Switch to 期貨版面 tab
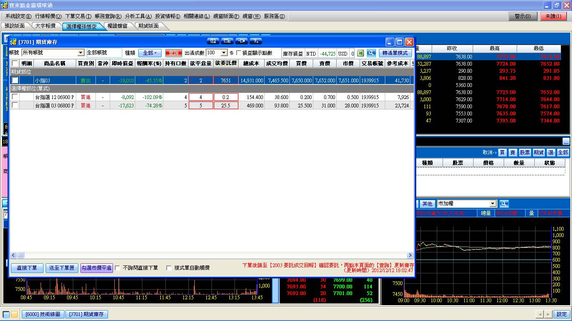The width and height of the screenshot is (572, 321). point(149,26)
